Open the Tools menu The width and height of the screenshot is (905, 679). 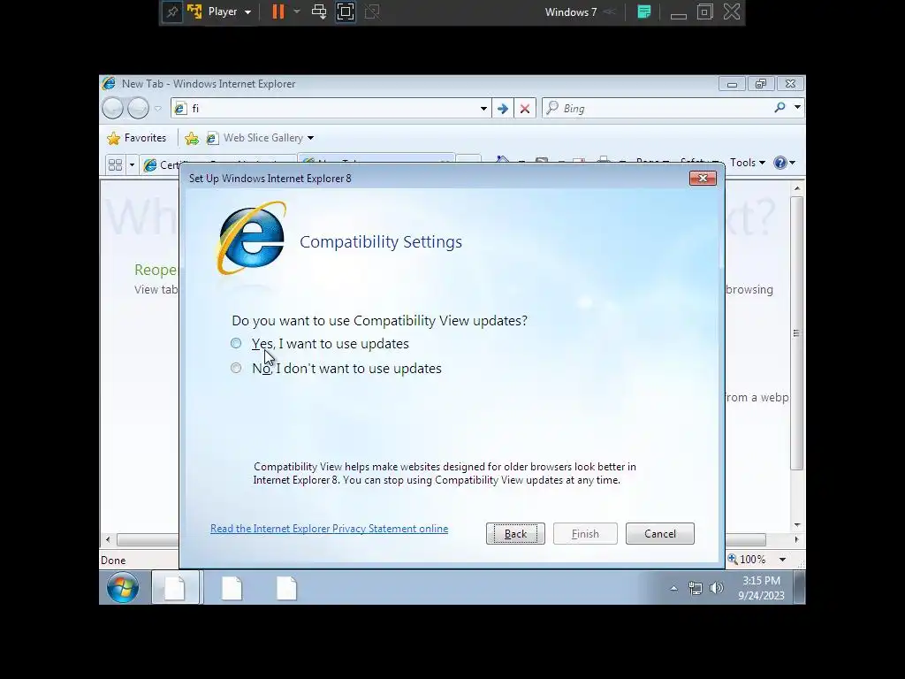pyautogui.click(x=748, y=163)
